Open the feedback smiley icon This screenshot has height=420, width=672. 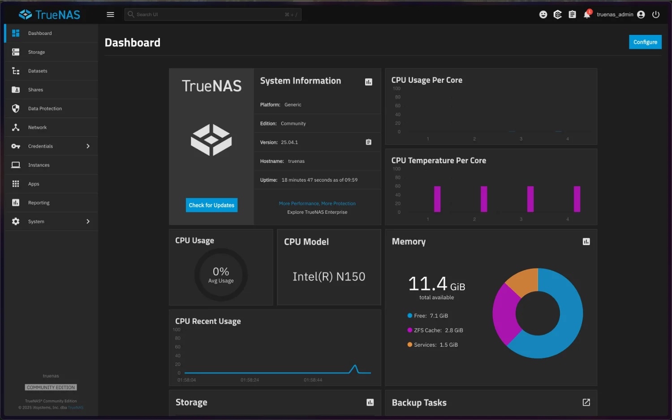click(x=543, y=14)
